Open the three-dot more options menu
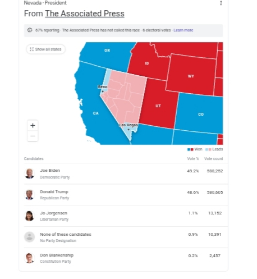This screenshot has height=279, width=257. (221, 3)
